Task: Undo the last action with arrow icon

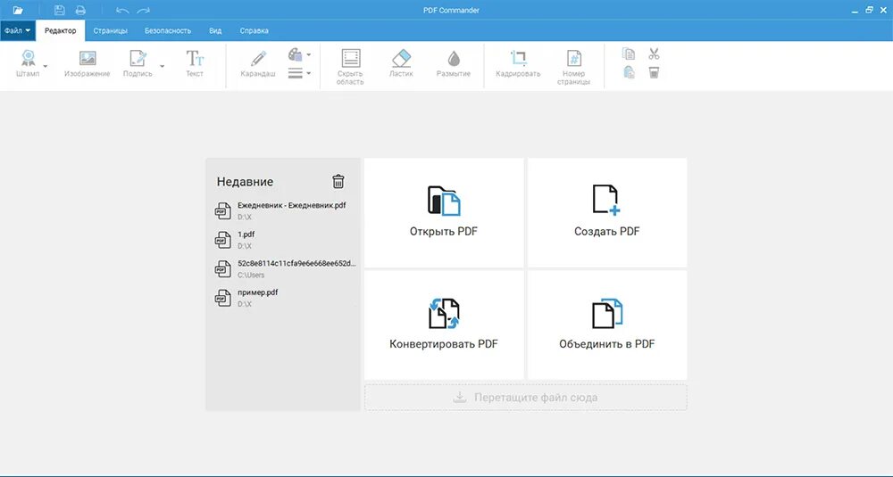Action: click(122, 10)
